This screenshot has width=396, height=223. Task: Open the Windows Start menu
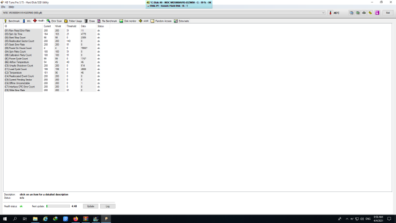coord(5,219)
